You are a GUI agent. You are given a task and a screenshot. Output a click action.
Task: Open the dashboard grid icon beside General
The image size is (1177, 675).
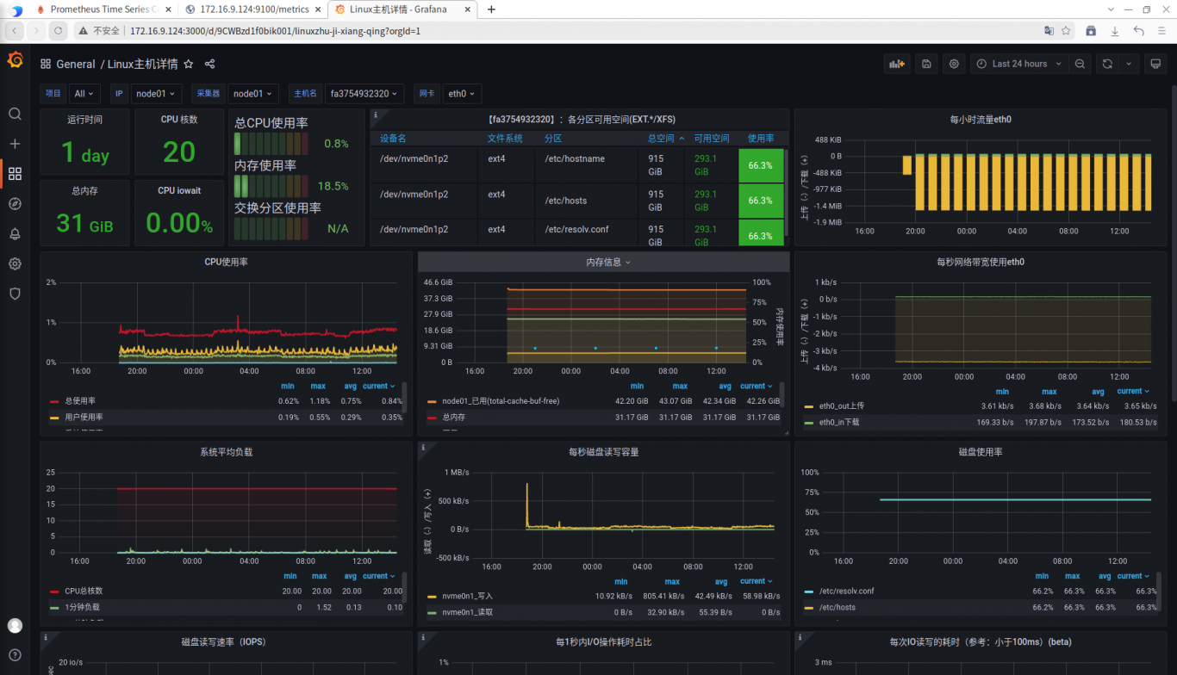pos(46,64)
